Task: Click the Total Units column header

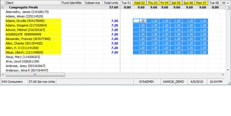Action: click(111, 3)
